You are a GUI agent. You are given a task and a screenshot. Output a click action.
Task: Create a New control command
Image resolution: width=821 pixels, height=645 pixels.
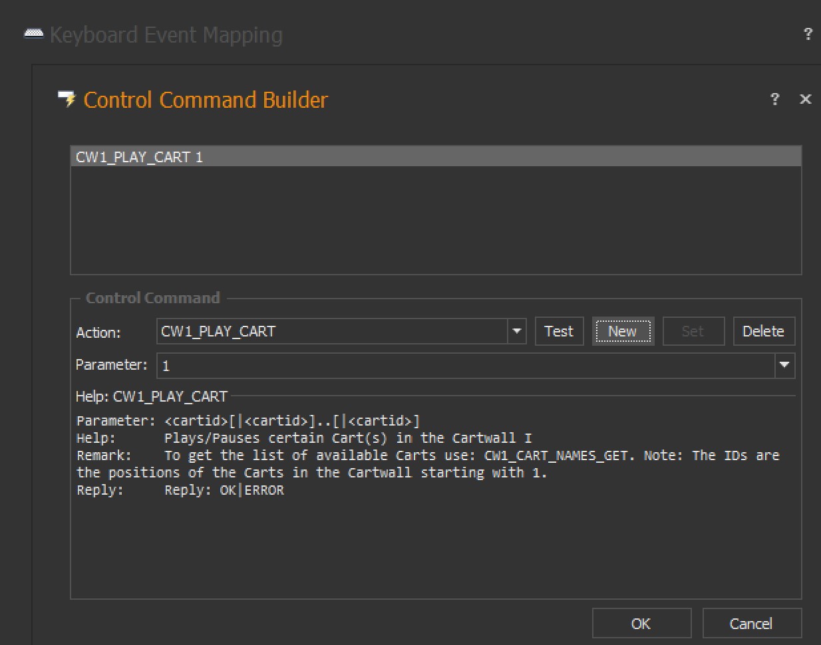click(x=623, y=331)
